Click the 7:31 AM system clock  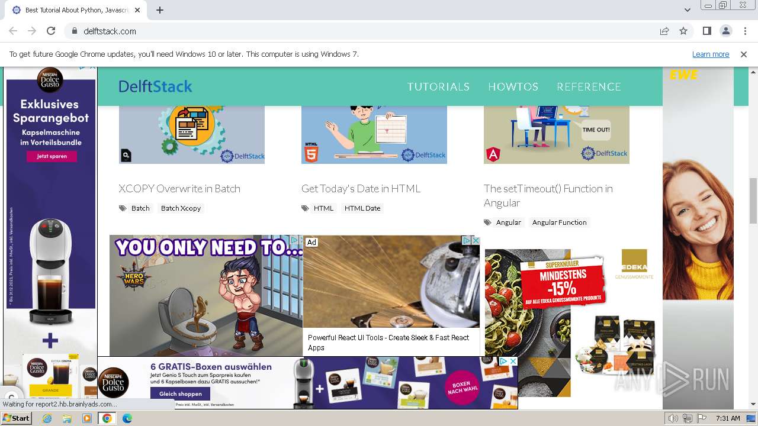coord(728,418)
